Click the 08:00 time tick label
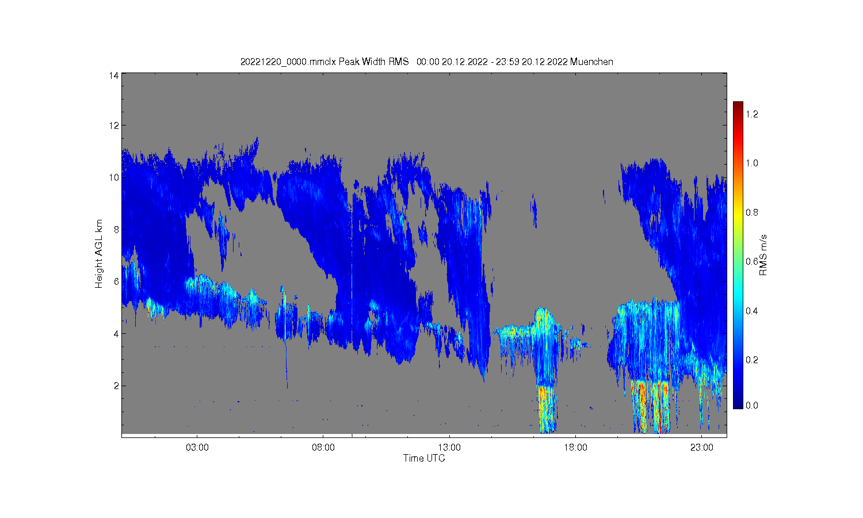863x518 pixels. (x=323, y=447)
